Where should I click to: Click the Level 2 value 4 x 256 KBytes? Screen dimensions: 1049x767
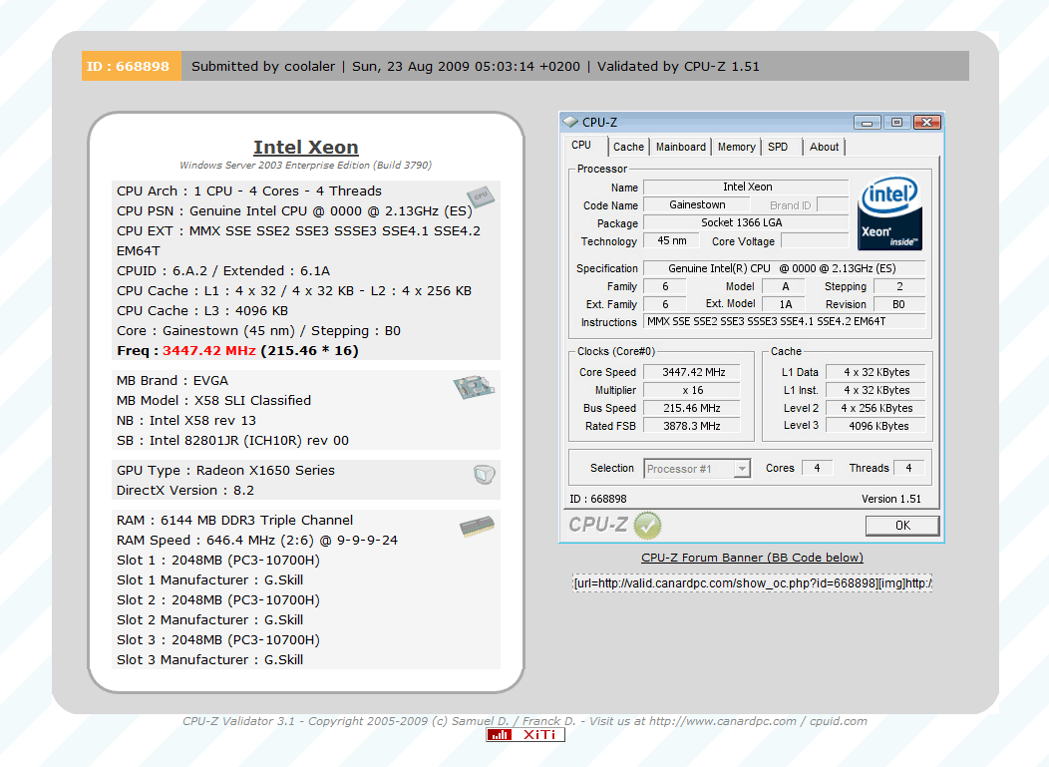click(x=876, y=408)
